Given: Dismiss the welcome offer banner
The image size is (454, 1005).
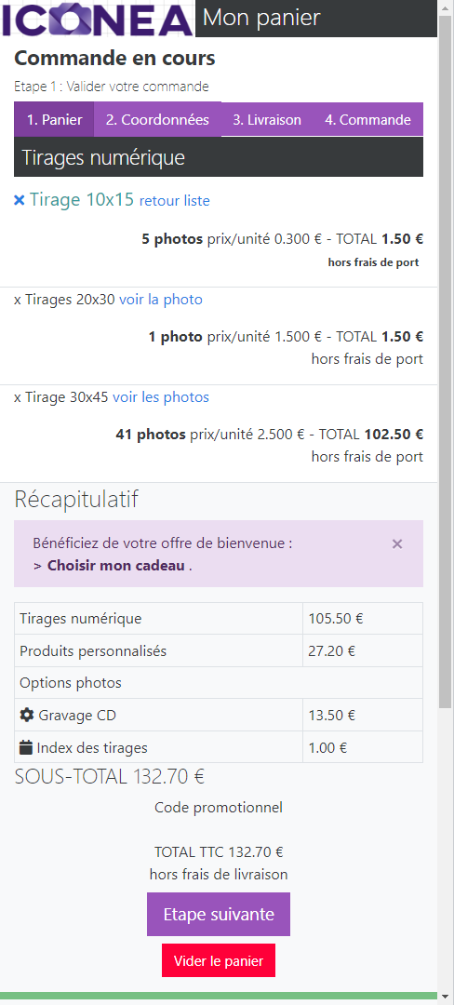Looking at the screenshot, I should tap(397, 543).
